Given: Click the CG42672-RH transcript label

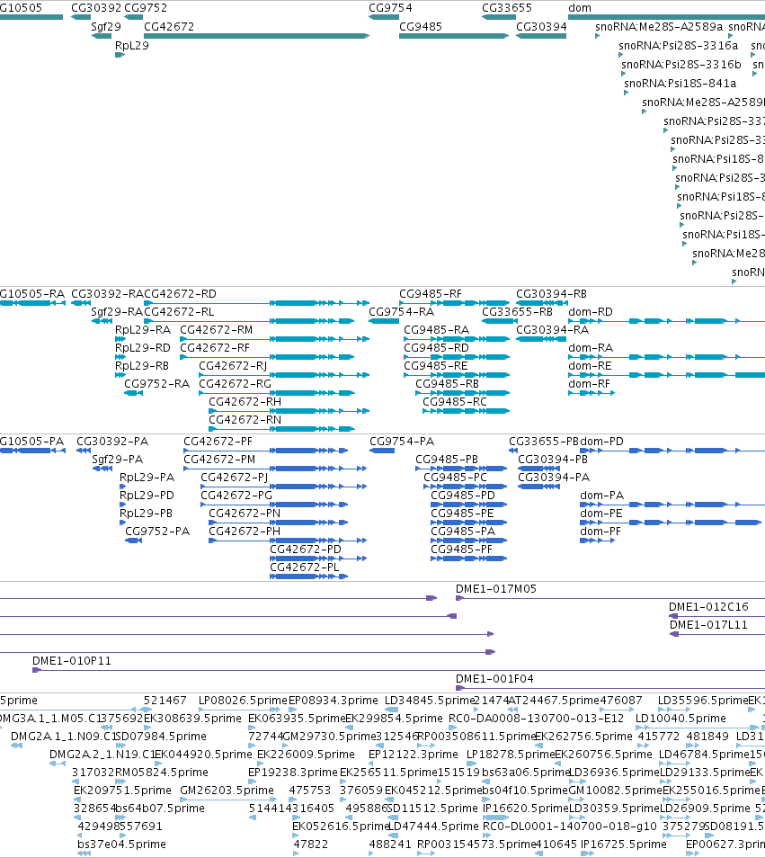Looking at the screenshot, I should click(x=245, y=402).
